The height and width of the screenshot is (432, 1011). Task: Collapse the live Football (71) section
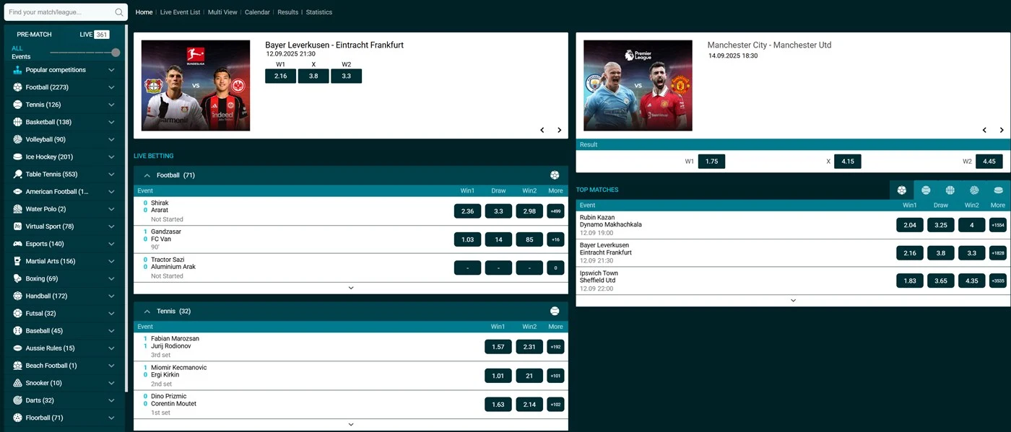click(x=147, y=175)
